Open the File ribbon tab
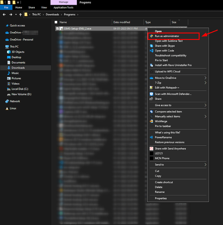Screen dimensions: 223x225 [x=6, y=8]
